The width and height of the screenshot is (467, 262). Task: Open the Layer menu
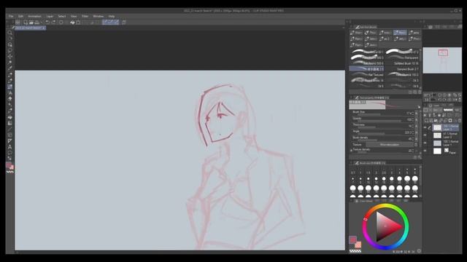click(x=50, y=16)
